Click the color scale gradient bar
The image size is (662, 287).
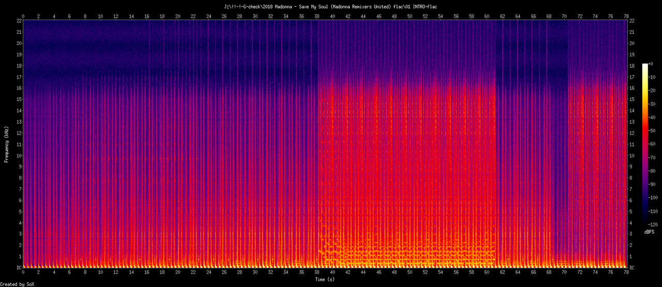644,144
